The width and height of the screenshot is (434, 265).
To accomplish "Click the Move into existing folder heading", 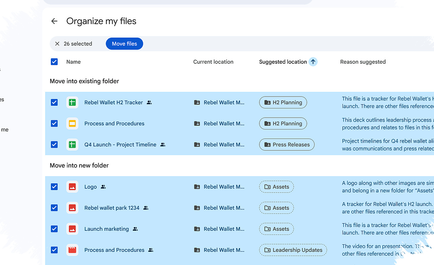I will pyautogui.click(x=84, y=81).
